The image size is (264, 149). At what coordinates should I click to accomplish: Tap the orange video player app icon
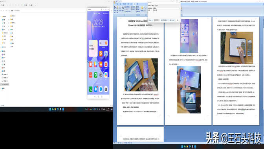(x=101, y=54)
